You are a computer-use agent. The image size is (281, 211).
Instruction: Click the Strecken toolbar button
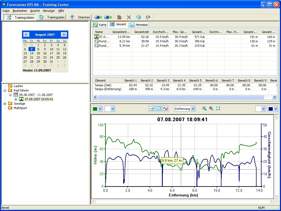point(79,17)
